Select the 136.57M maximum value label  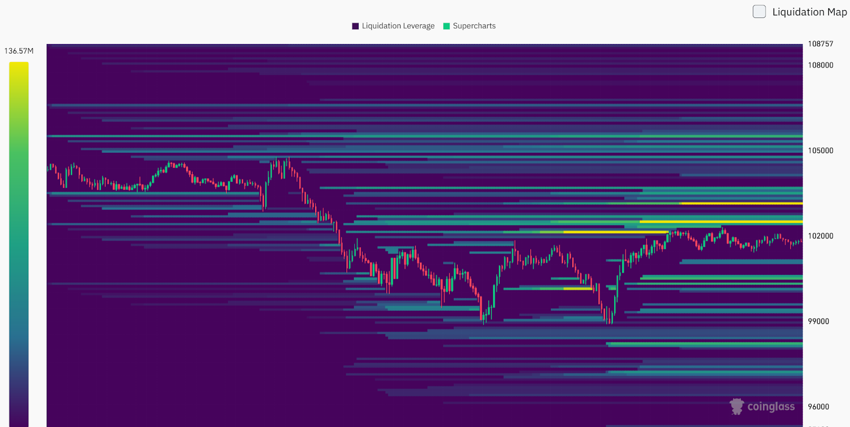tap(19, 51)
